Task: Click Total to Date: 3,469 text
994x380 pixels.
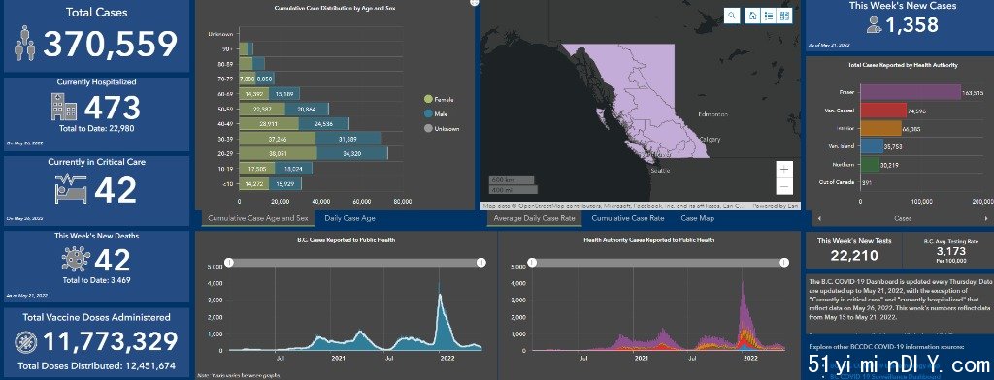Action: 96,279
